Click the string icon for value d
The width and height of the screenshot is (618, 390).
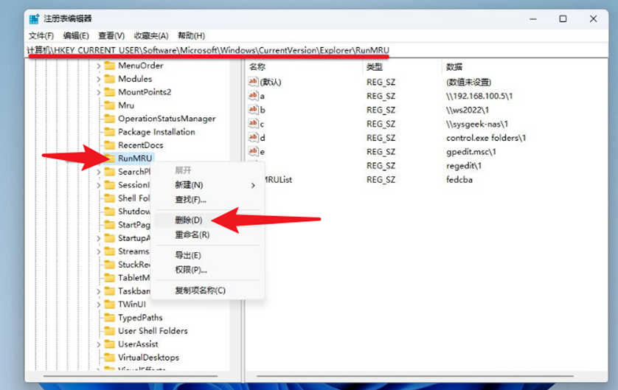pyautogui.click(x=254, y=138)
